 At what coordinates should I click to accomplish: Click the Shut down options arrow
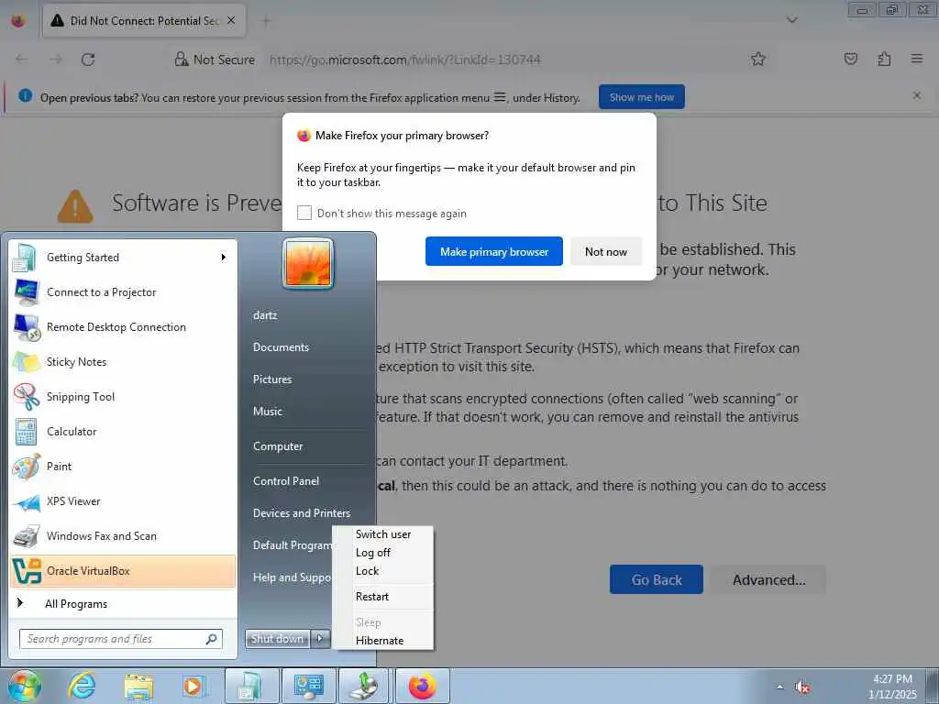tap(320, 639)
